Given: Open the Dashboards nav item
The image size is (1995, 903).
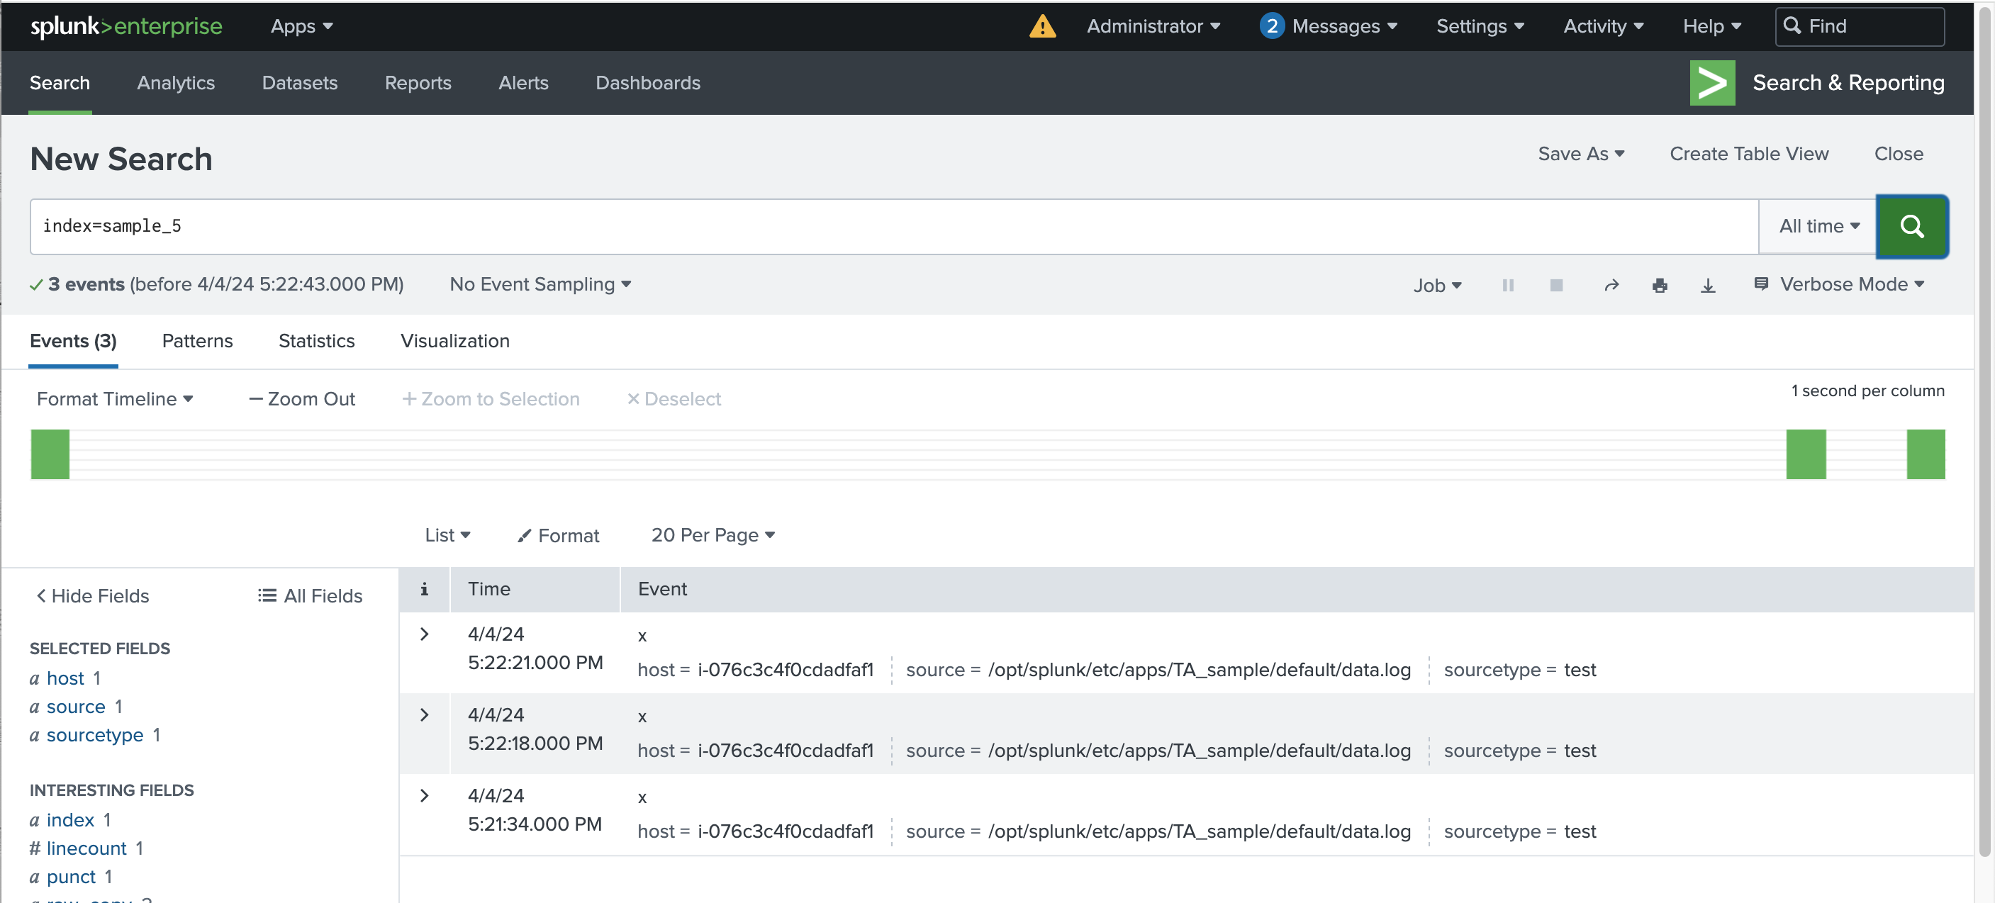Looking at the screenshot, I should (647, 83).
